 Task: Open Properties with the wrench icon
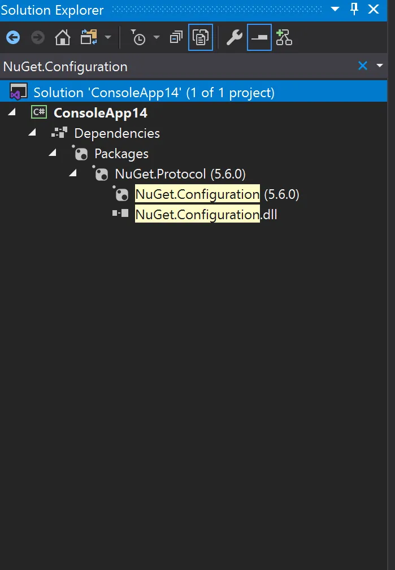click(x=235, y=37)
